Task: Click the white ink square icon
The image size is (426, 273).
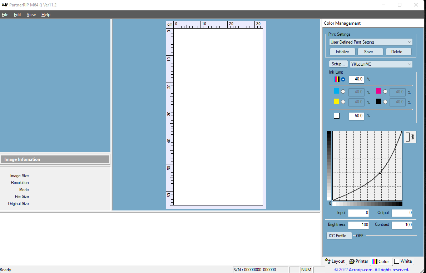Action: (x=336, y=116)
